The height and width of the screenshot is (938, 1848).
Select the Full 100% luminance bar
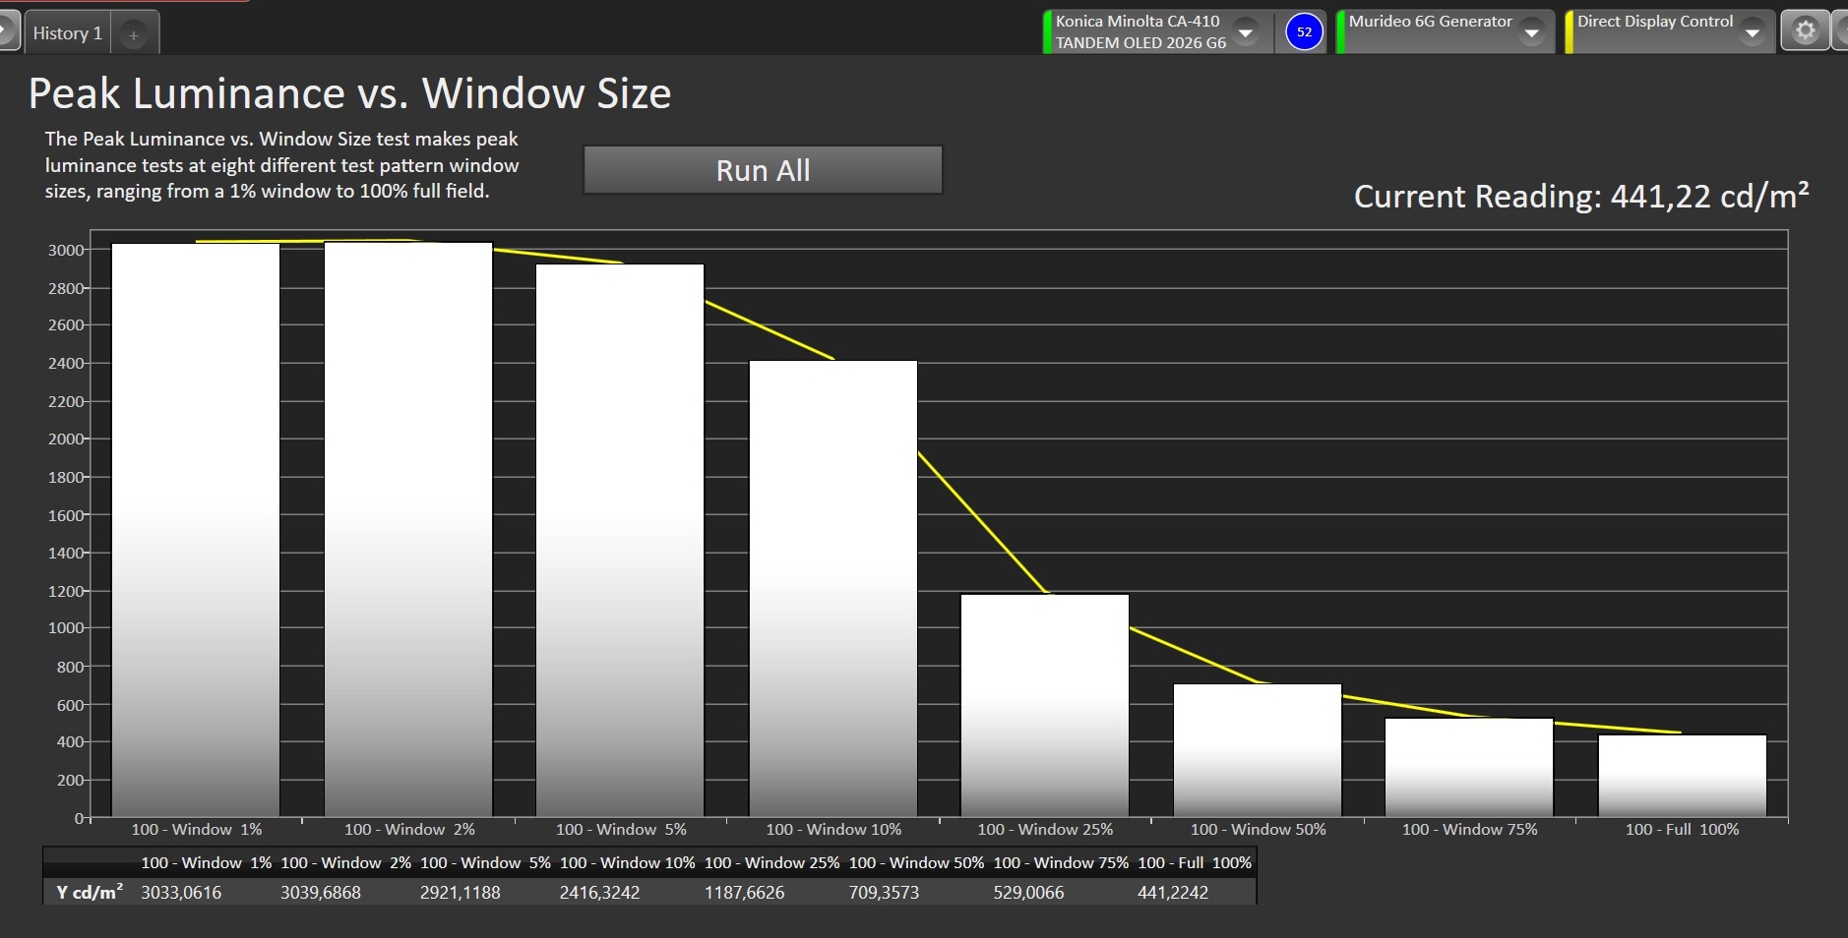[1682, 775]
